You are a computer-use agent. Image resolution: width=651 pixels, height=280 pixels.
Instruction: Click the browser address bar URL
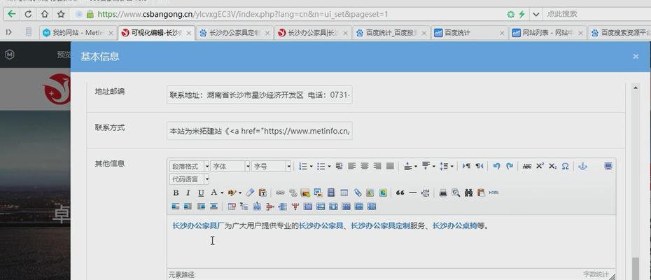pos(243,14)
